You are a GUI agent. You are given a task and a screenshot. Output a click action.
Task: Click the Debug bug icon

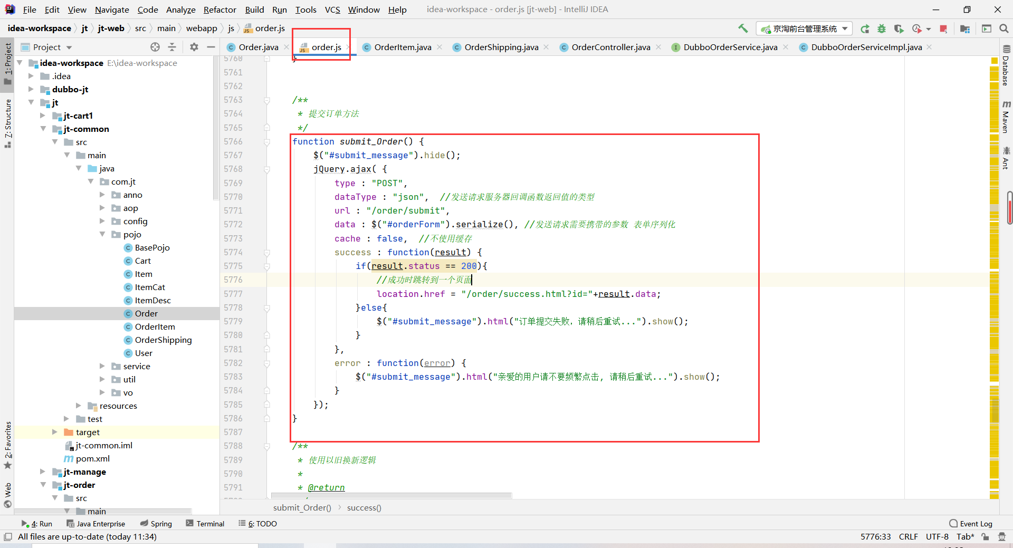click(x=882, y=28)
